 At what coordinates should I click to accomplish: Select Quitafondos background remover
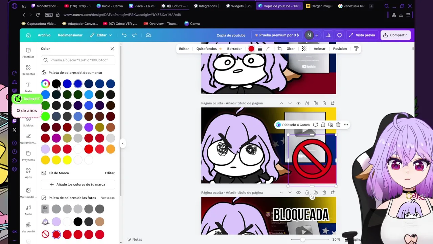click(x=209, y=49)
